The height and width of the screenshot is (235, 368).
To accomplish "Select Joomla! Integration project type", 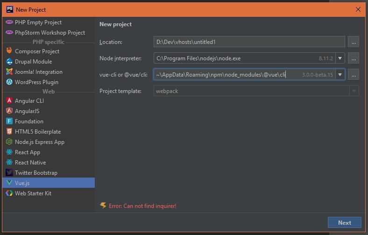I will (x=49, y=72).
